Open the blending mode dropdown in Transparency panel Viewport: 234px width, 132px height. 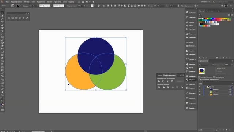point(206,65)
